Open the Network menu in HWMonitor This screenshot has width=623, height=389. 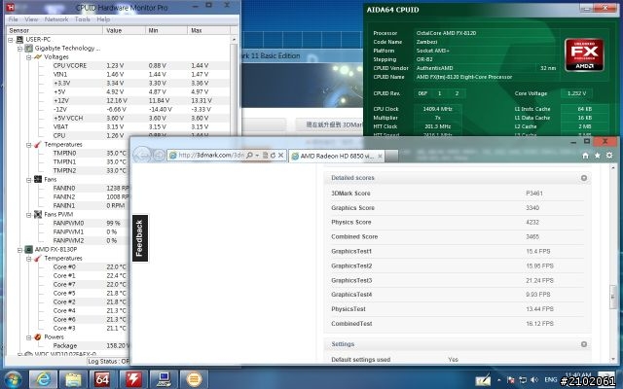point(56,19)
